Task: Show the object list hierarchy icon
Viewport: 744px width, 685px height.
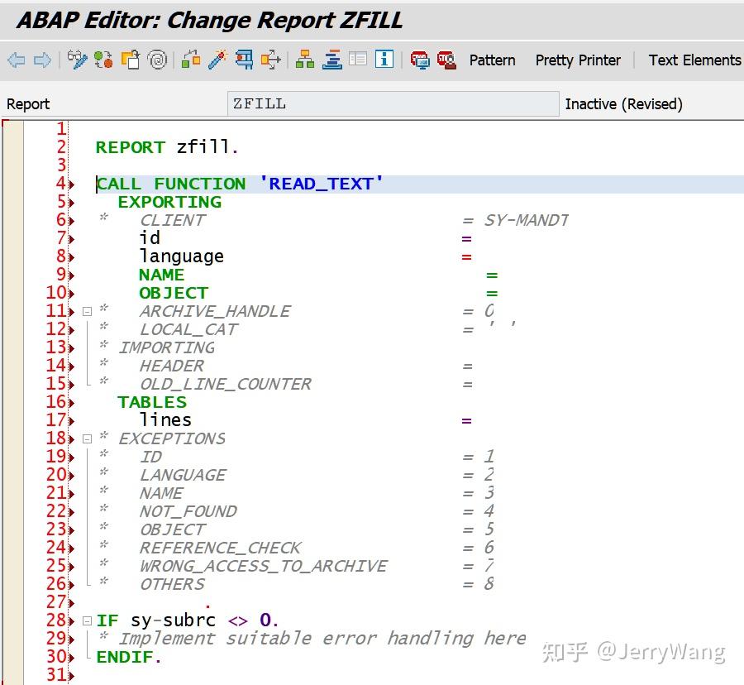Action: click(303, 60)
